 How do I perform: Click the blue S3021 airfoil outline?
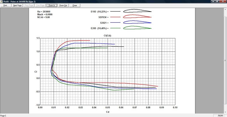[137, 22]
